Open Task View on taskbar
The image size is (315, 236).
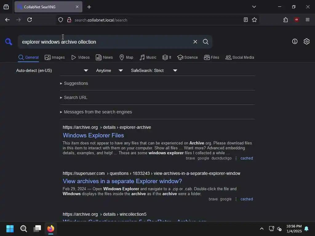(x=37, y=229)
